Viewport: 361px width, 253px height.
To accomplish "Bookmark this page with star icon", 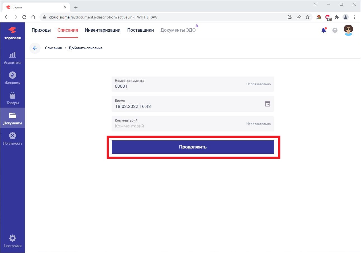I will 307,17.
